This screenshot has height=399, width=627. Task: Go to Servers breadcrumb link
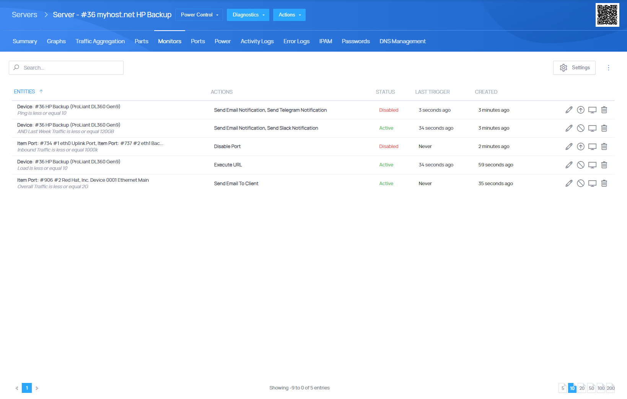(x=24, y=15)
